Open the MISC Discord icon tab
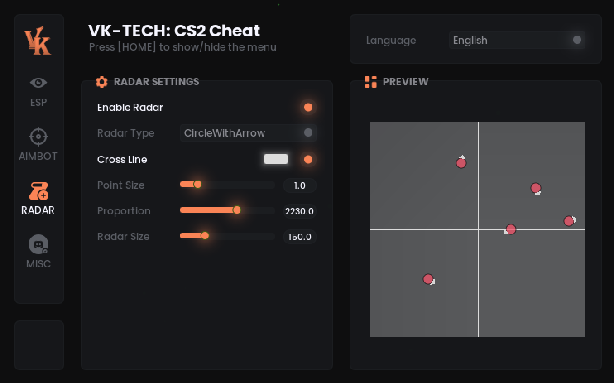This screenshot has height=383, width=614. point(38,245)
